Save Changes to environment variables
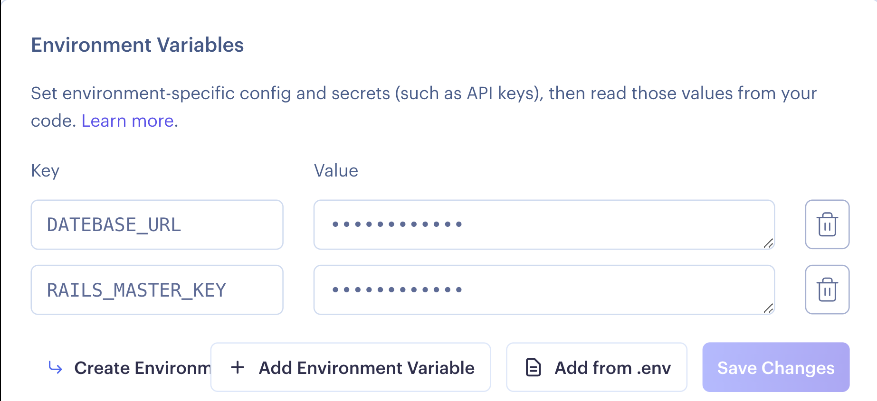877x401 pixels. pyautogui.click(x=775, y=367)
